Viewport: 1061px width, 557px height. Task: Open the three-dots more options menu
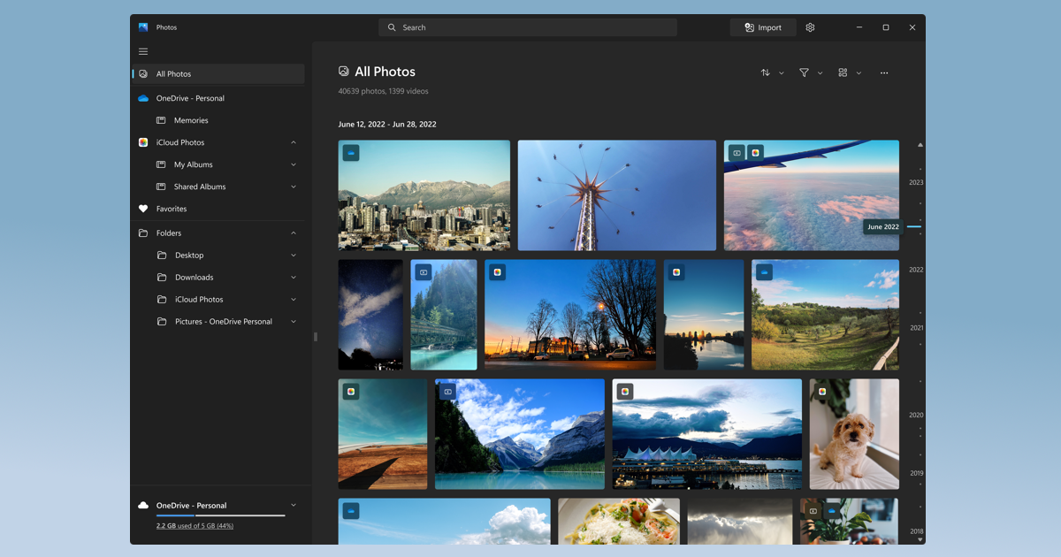pyautogui.click(x=883, y=72)
